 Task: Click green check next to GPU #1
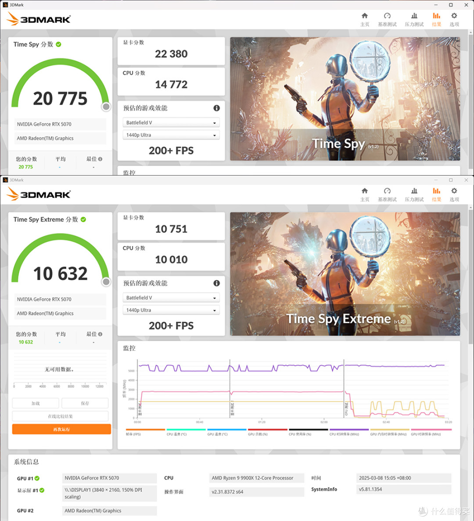37,478
